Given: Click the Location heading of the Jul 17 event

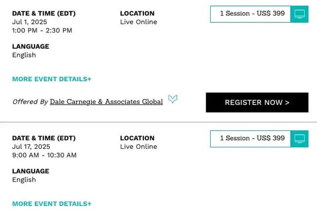Looking at the screenshot, I should pyautogui.click(x=137, y=138).
